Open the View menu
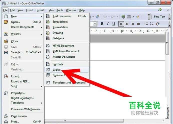Screen dimensions: 173x124 click(20, 10)
